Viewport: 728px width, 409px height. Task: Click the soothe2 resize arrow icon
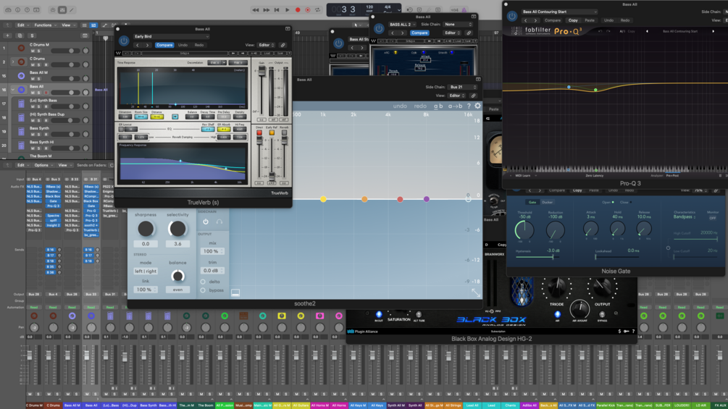(476, 292)
